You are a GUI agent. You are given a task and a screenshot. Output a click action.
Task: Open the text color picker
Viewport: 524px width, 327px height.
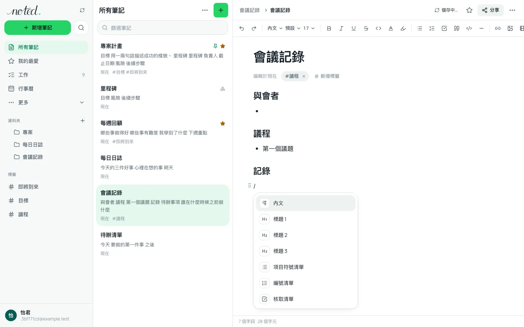coord(391,28)
